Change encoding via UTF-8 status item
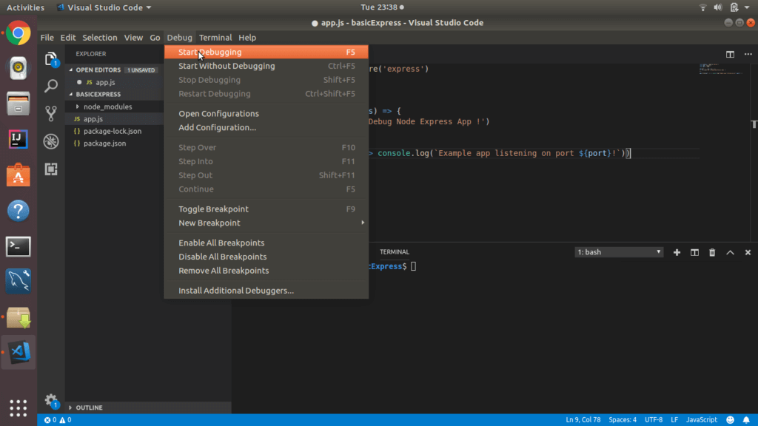This screenshot has width=758, height=426. [x=654, y=420]
